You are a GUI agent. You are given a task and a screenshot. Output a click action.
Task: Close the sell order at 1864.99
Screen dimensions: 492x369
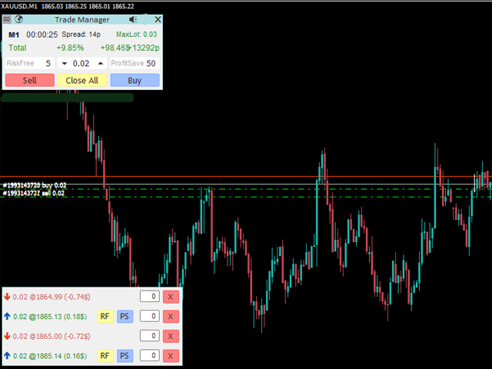tap(171, 297)
